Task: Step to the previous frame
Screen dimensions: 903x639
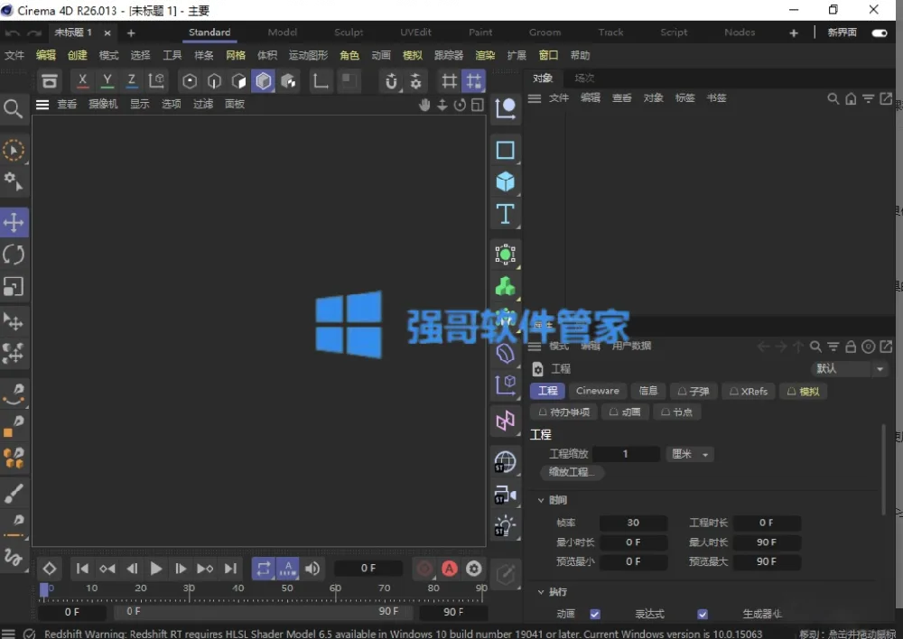Action: tap(132, 569)
